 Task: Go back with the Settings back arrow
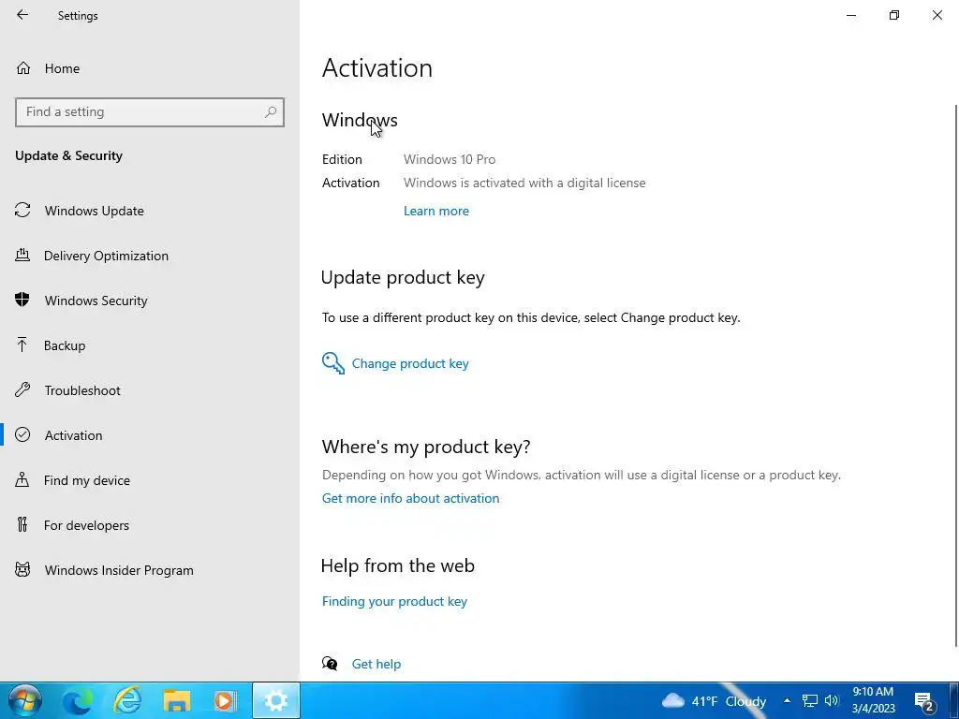click(x=22, y=15)
